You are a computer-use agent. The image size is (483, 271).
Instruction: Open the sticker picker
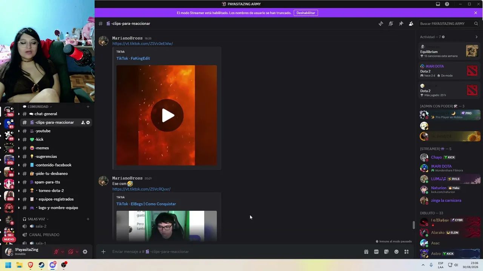pyautogui.click(x=386, y=252)
